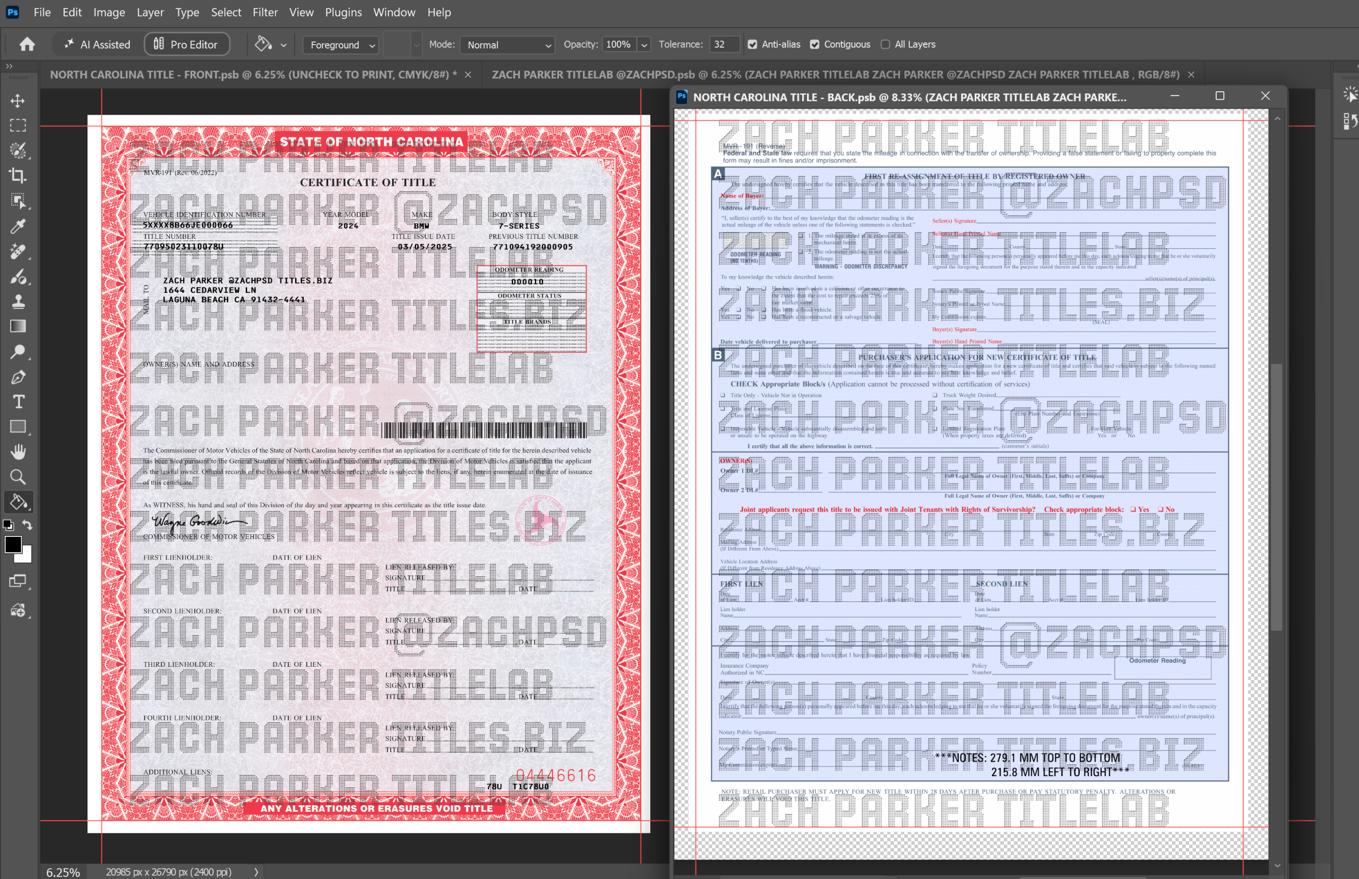Select the Move tool
Screen dimensions: 1359x879
tap(18, 100)
